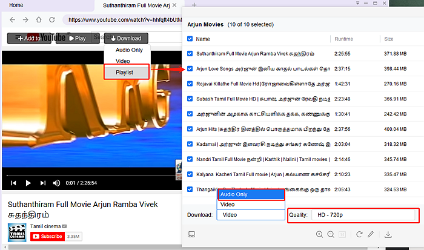Screen dimensions: 424x250
Task: Click the 0:01 / 2:25:54 time display
Action: (x=81, y=183)
